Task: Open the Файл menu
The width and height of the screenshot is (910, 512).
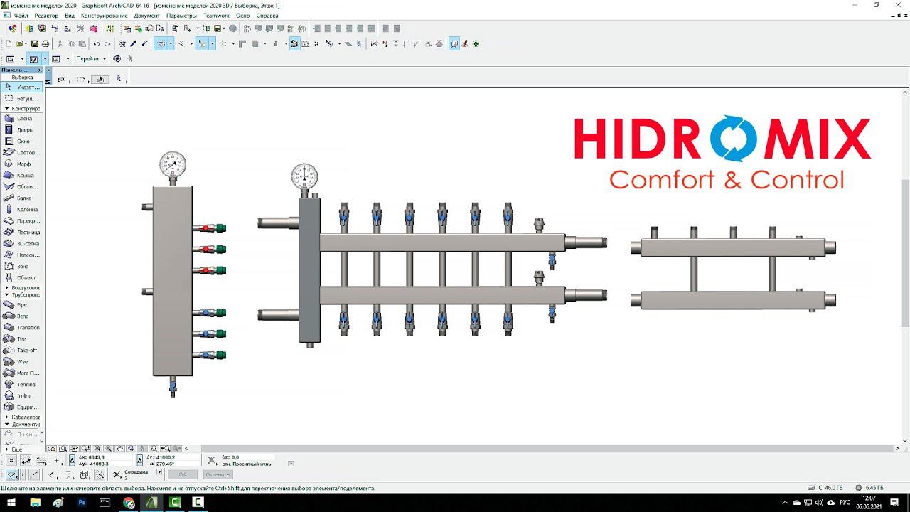Action: coord(21,15)
